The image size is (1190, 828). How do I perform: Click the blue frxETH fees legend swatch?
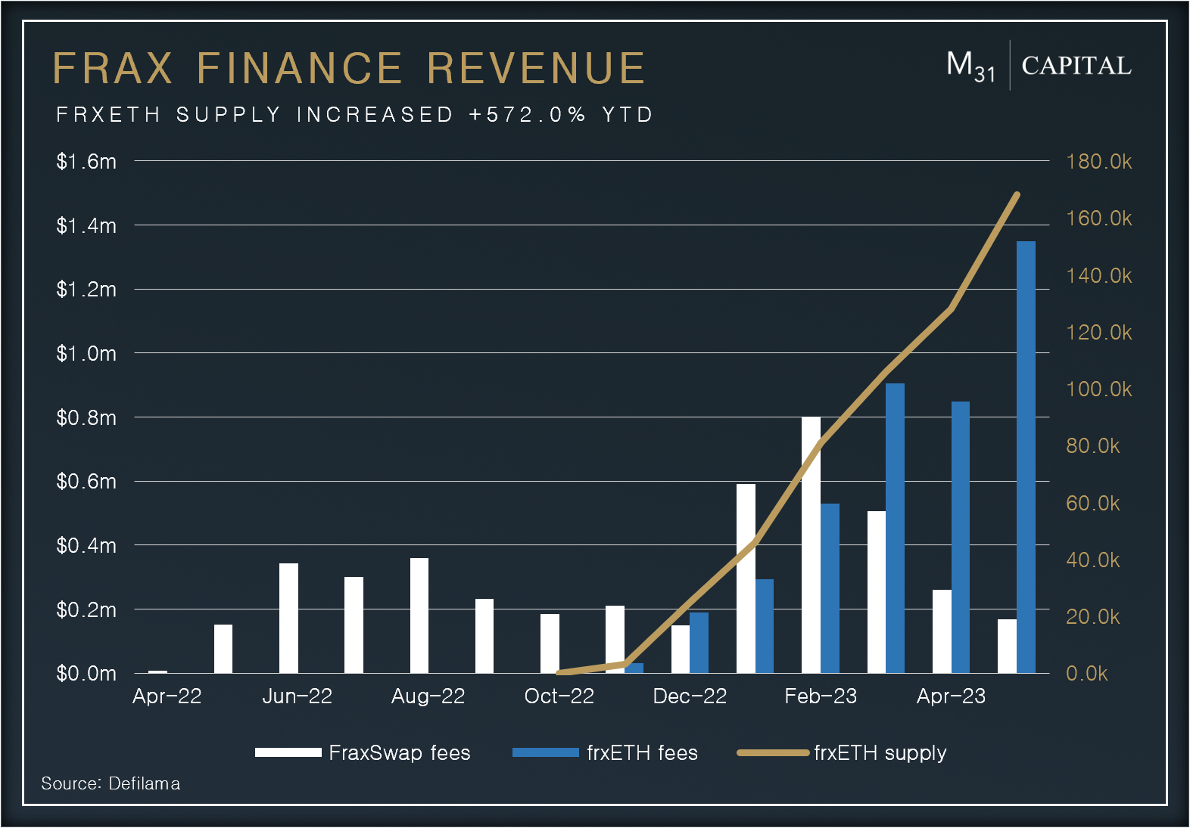point(546,752)
